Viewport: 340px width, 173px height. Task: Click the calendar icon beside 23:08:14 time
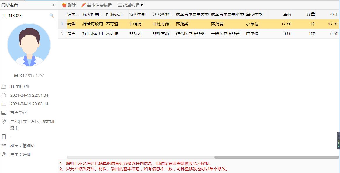coord(4,104)
